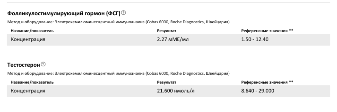Click the horizontal divider above ФСГ section

(x=168, y=3)
